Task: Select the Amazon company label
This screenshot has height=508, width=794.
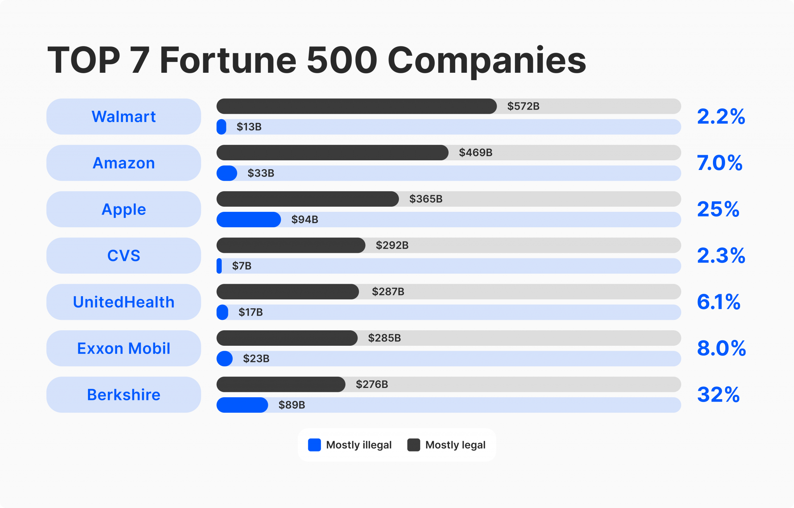Action: 124,163
